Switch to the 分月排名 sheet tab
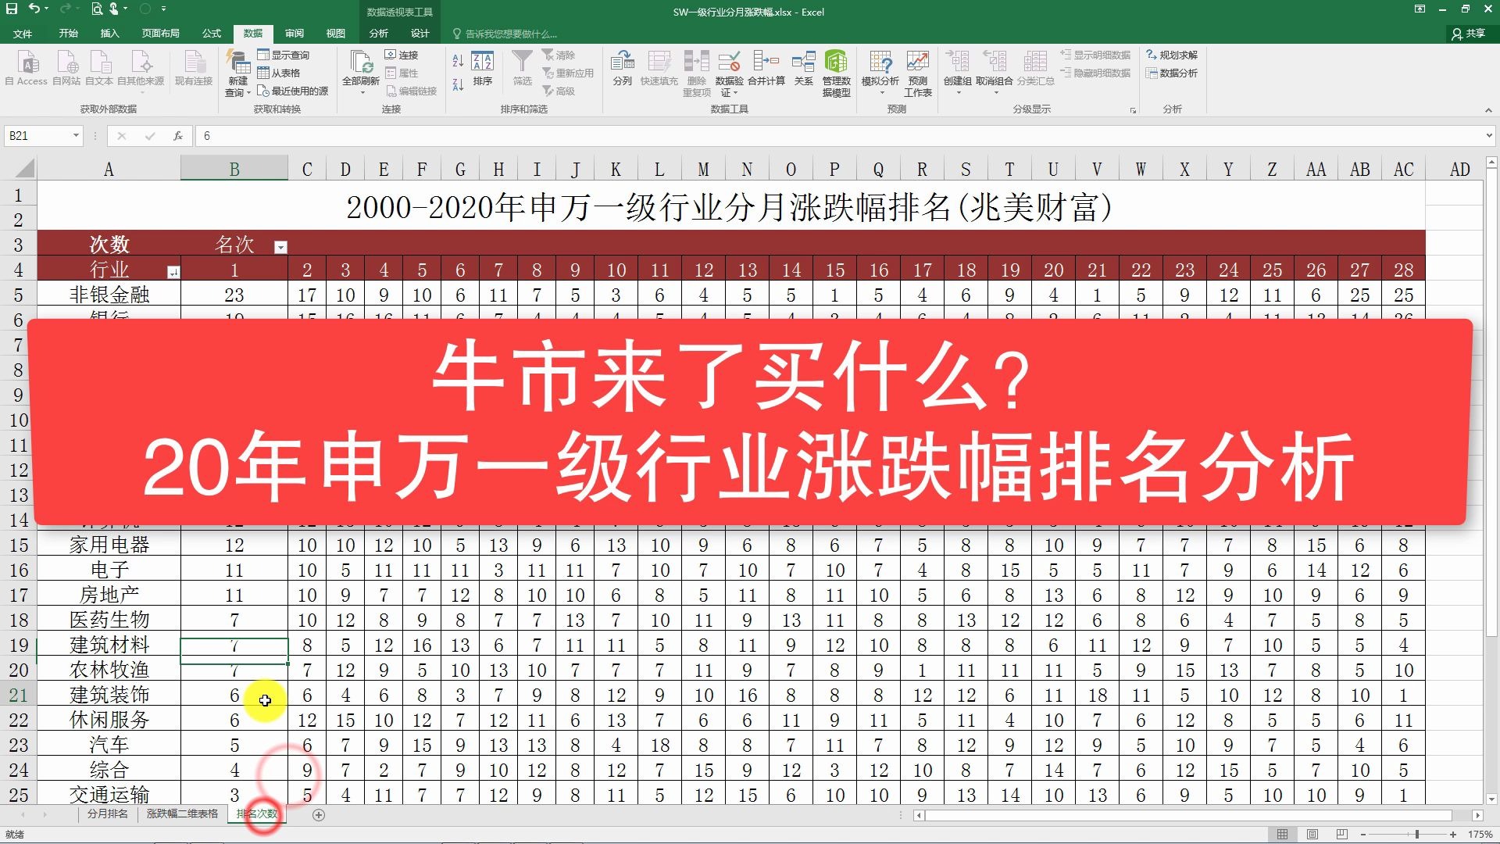The width and height of the screenshot is (1500, 844). [107, 814]
